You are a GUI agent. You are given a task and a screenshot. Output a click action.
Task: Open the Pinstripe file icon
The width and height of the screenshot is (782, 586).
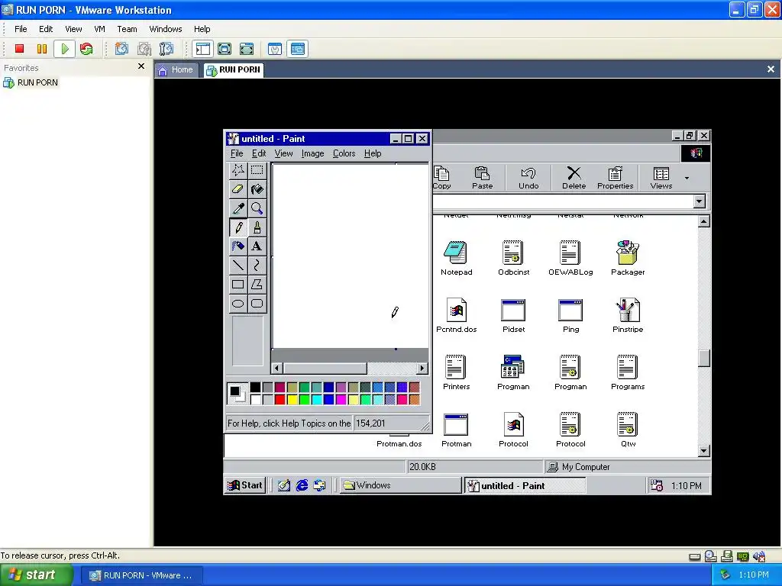[628, 315]
